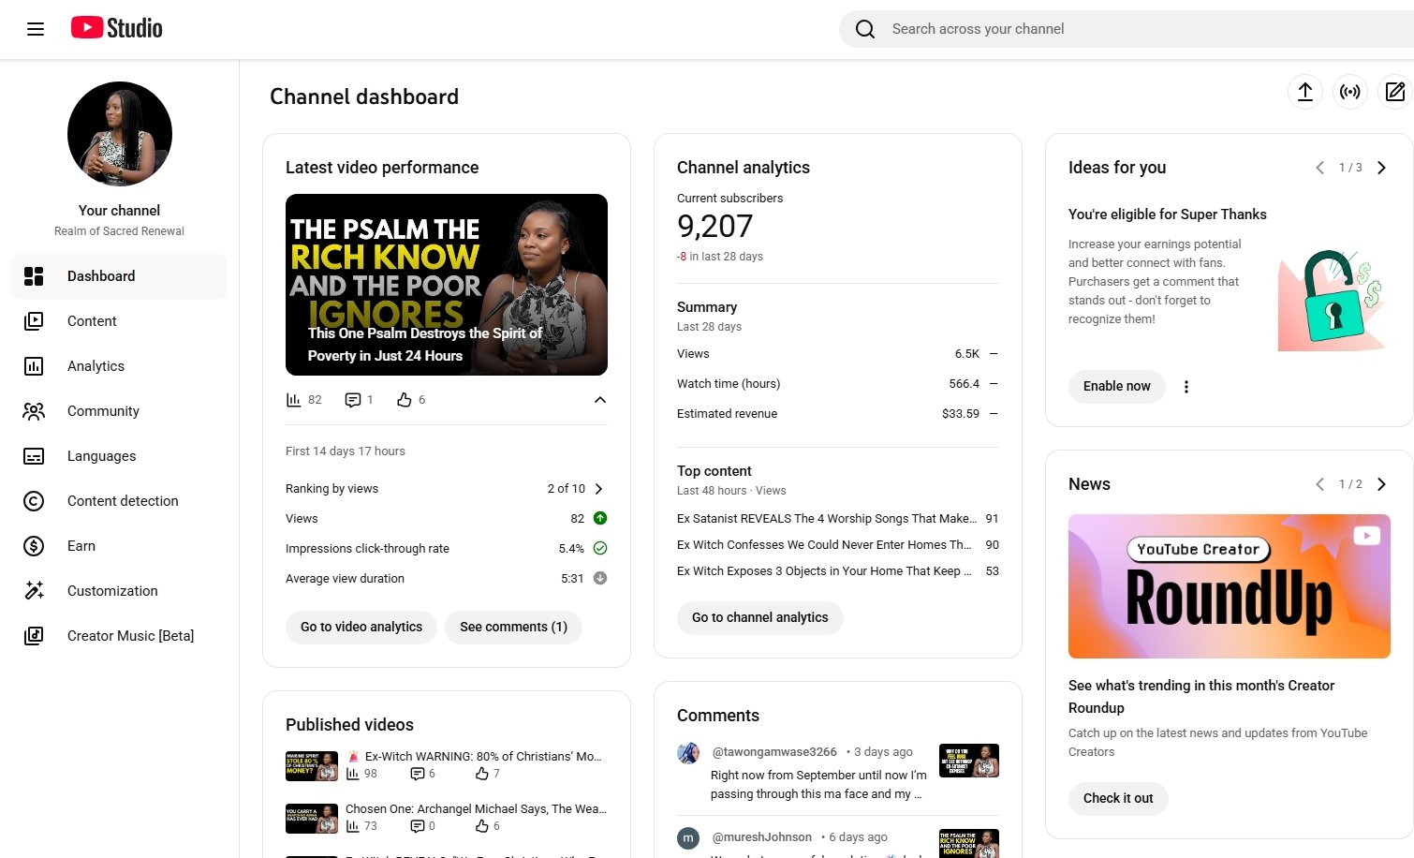Click the upload video icon
1414x858 pixels.
pos(1304,92)
